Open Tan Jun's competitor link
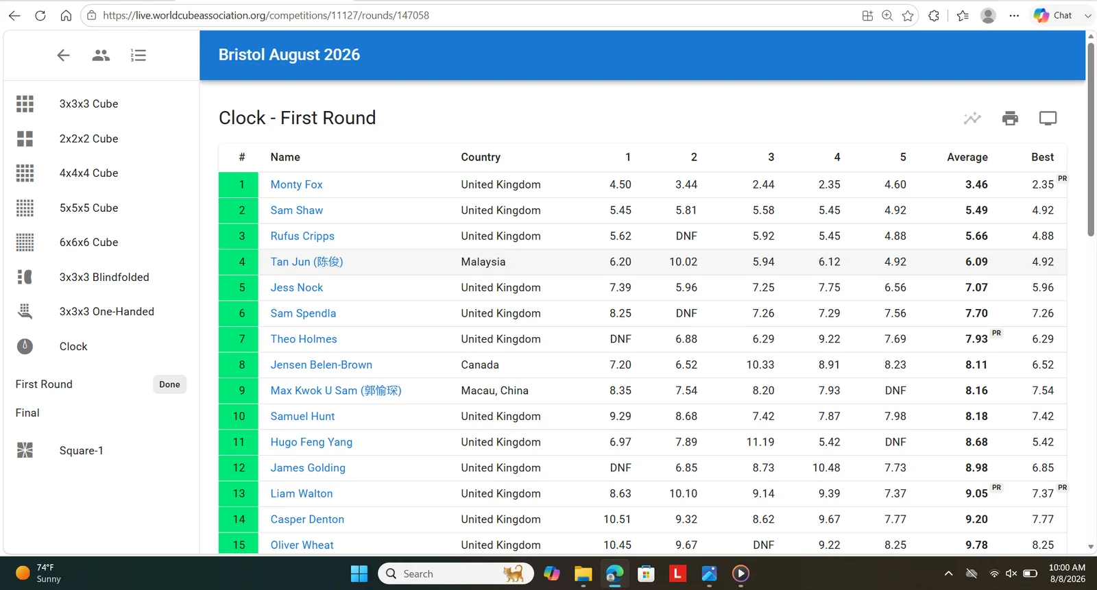 coord(306,262)
